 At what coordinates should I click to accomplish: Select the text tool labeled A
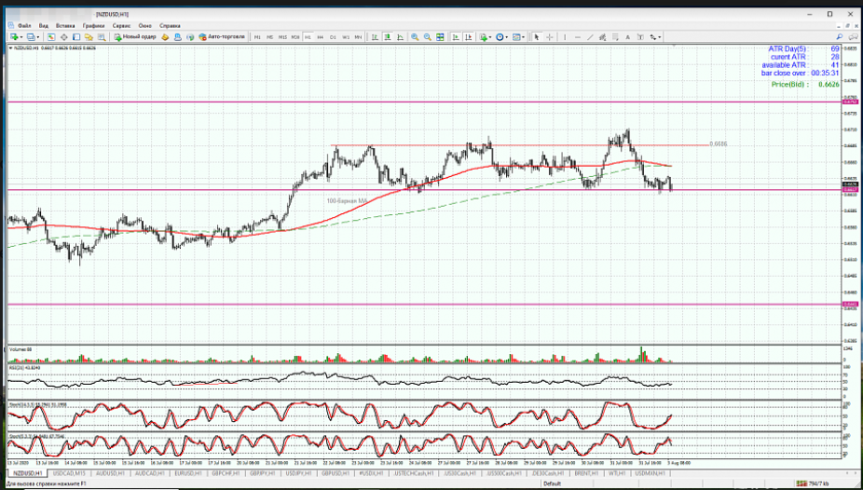tap(627, 37)
